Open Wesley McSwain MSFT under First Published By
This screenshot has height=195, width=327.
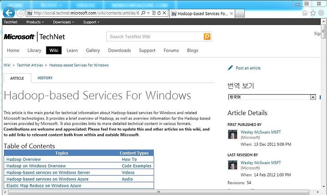pos(261,132)
